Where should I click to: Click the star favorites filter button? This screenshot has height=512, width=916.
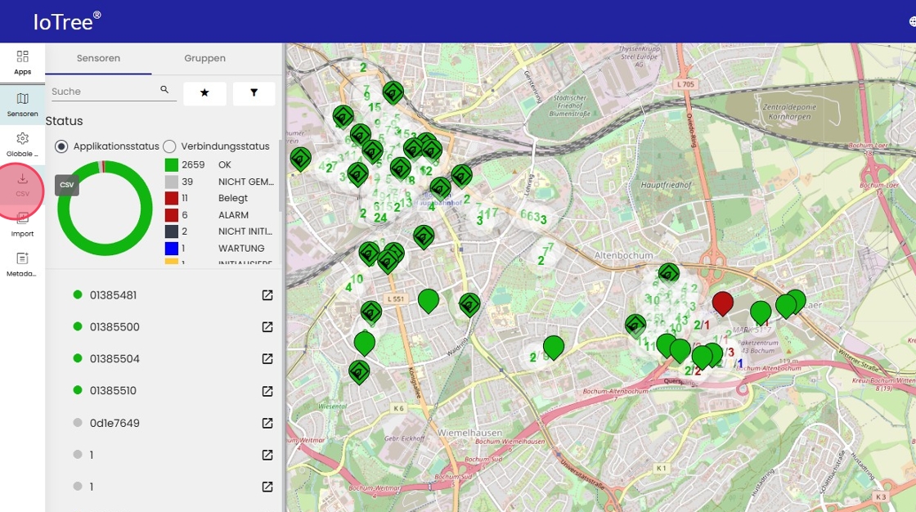[204, 93]
